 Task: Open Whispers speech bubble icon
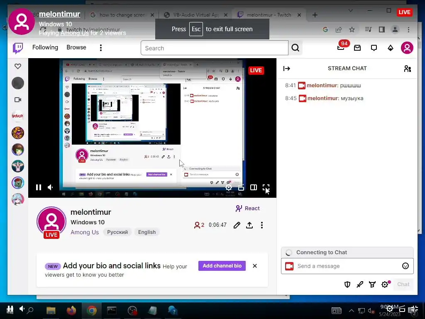tap(374, 48)
